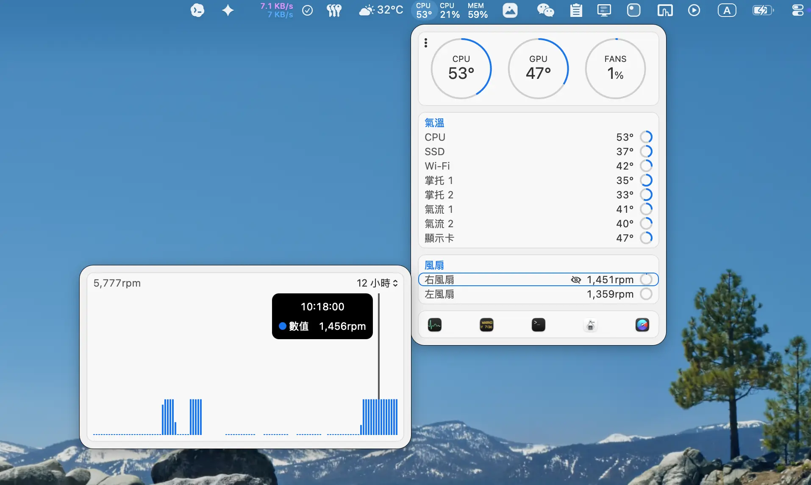This screenshot has width=811, height=485.
Task: Click the 氣溫 section header
Action: click(x=434, y=123)
